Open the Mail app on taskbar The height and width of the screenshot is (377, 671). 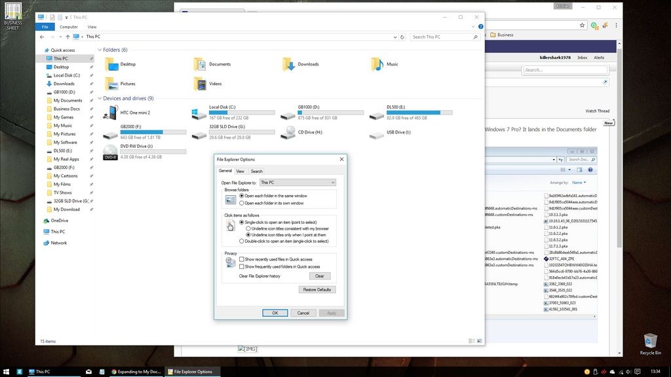tap(88, 372)
